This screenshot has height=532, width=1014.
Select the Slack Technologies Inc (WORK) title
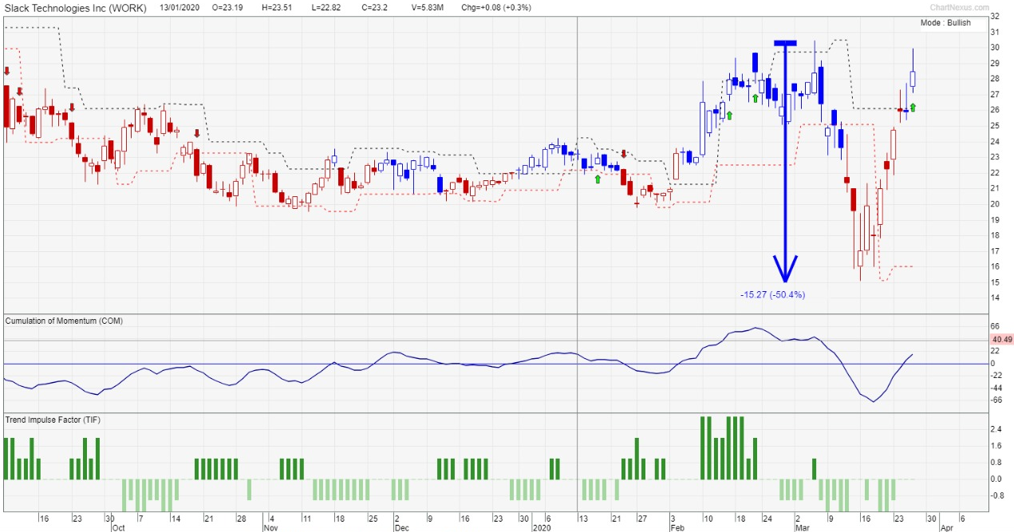76,7
